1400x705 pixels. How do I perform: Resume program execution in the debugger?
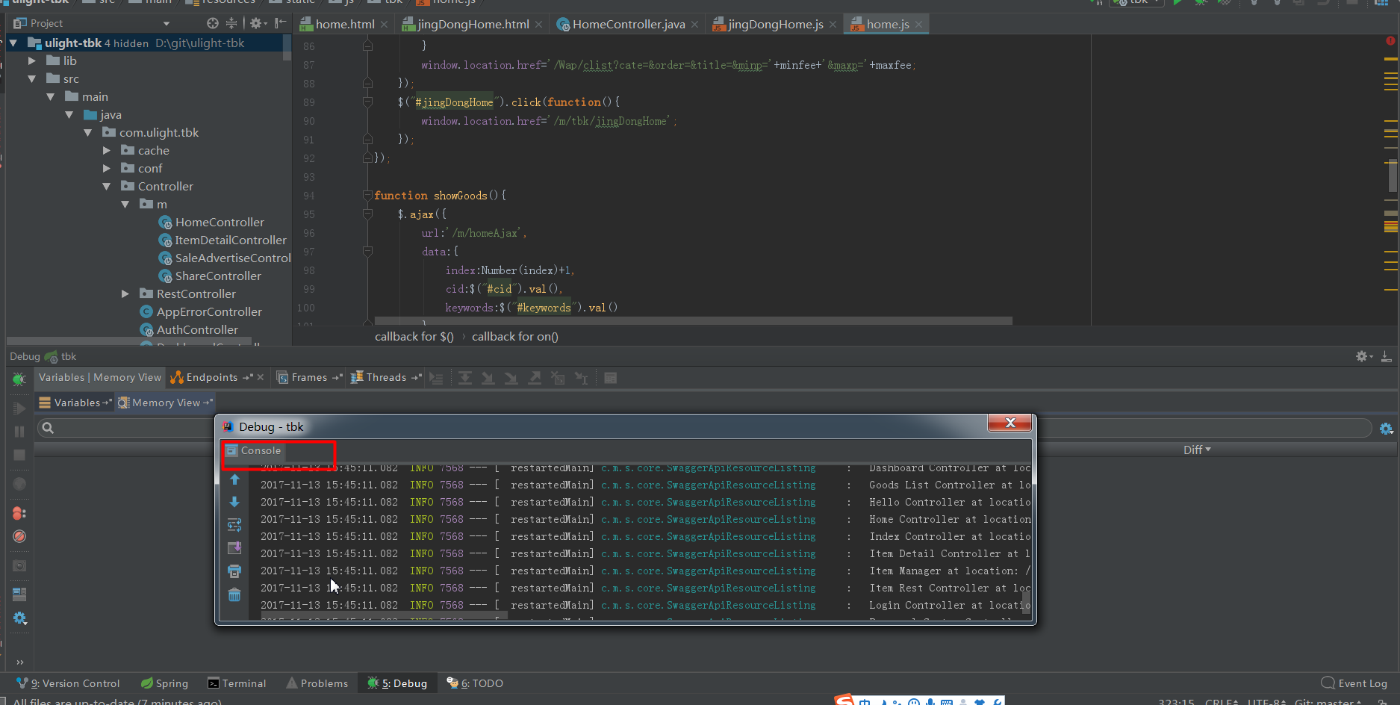tap(19, 408)
